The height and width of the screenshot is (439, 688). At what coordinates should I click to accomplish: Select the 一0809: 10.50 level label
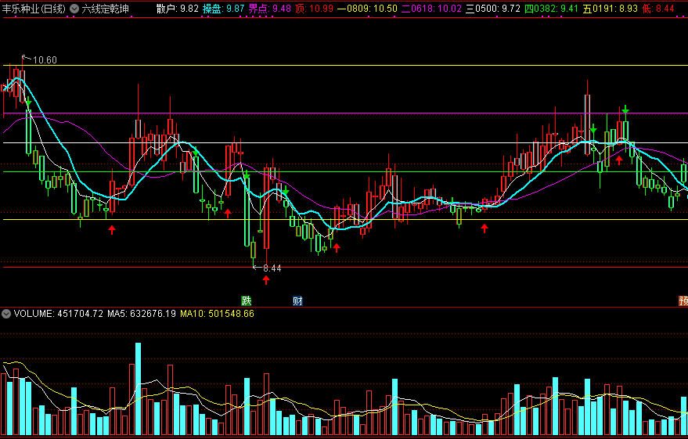368,9
